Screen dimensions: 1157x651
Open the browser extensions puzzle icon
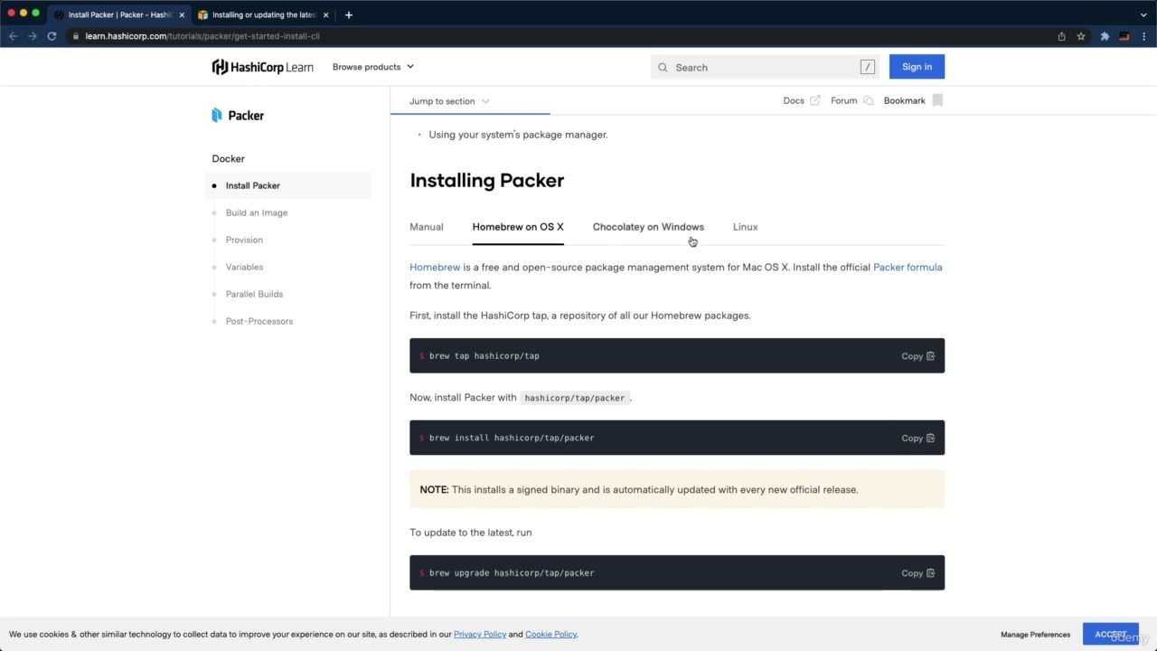[1105, 36]
